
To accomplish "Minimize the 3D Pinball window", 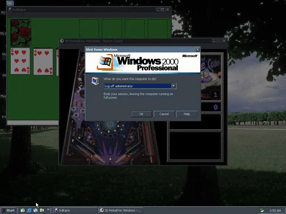I will coord(214,41).
